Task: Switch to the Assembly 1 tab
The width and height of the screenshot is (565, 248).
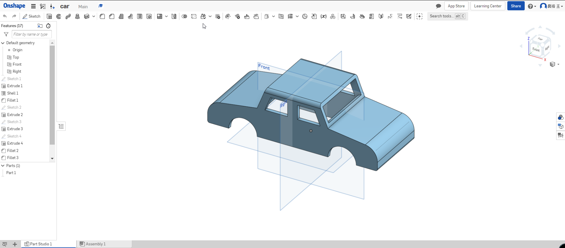Action: (x=95, y=244)
